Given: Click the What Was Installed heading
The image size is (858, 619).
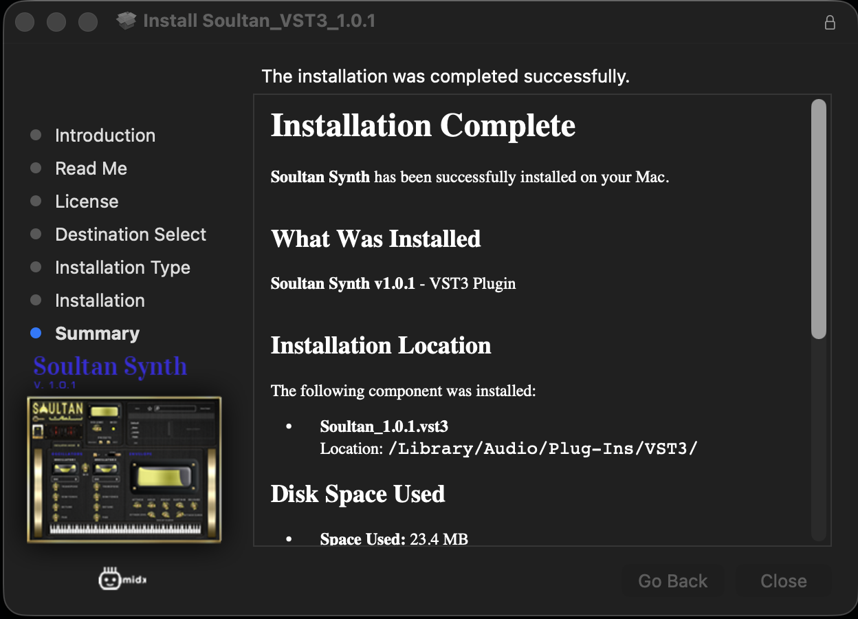Looking at the screenshot, I should [x=376, y=239].
